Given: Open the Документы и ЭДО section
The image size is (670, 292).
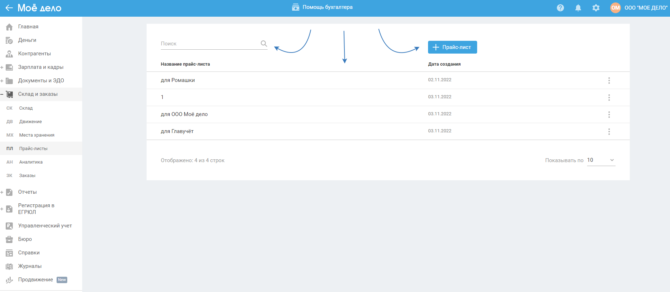Looking at the screenshot, I should 41,81.
